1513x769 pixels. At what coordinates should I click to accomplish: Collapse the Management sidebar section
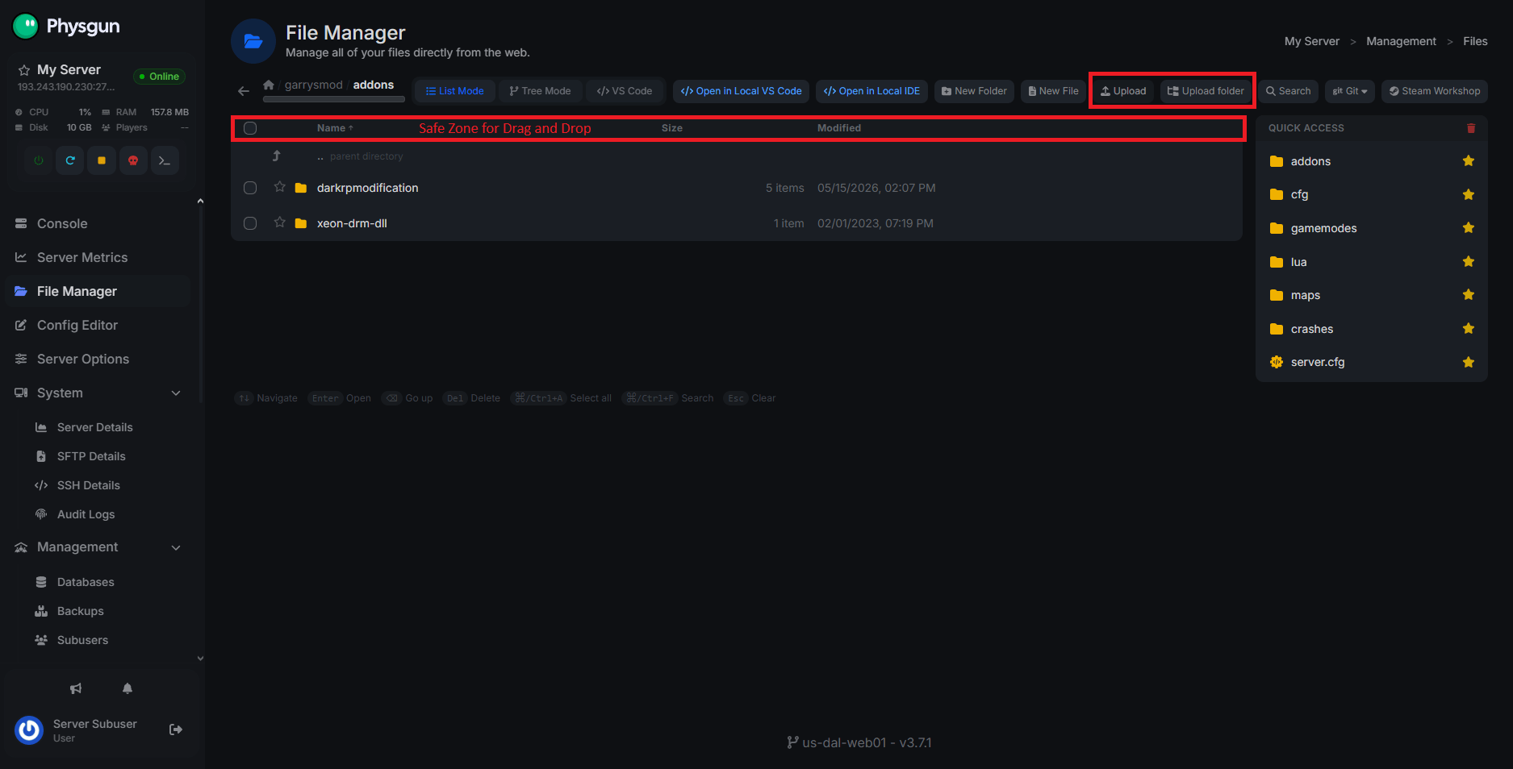pos(176,547)
